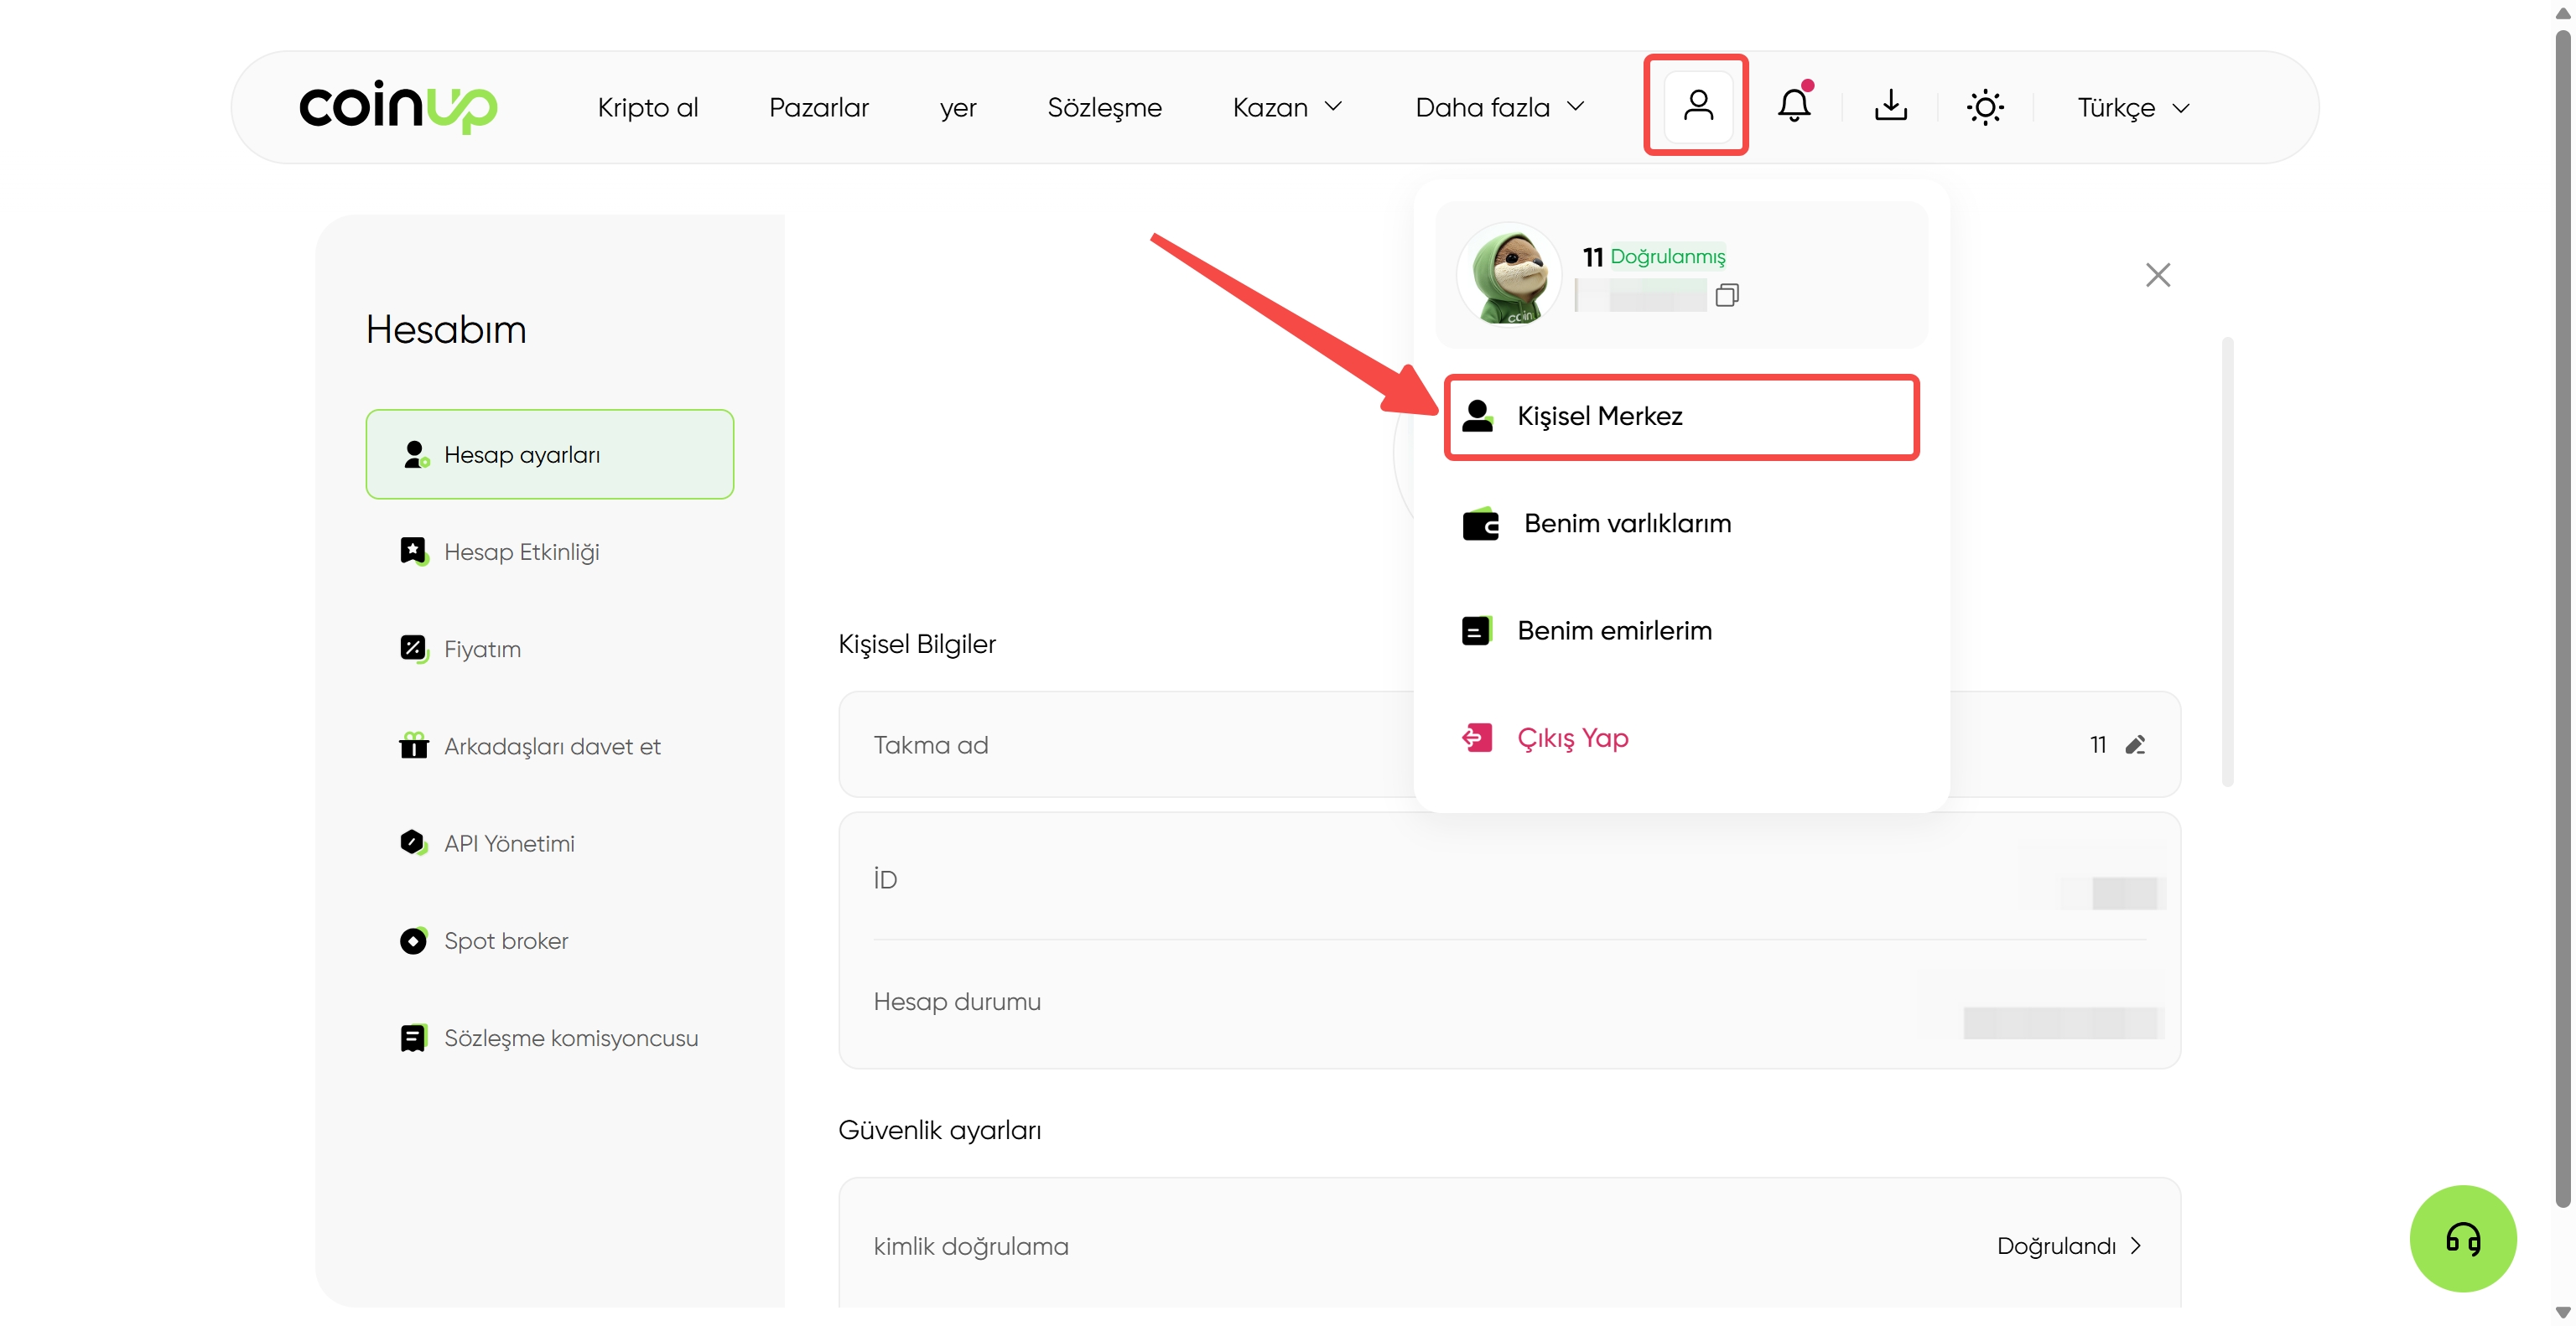This screenshot has height=1326, width=2576.
Task: Click the Hesap durumu row
Action: pos(1509,1003)
